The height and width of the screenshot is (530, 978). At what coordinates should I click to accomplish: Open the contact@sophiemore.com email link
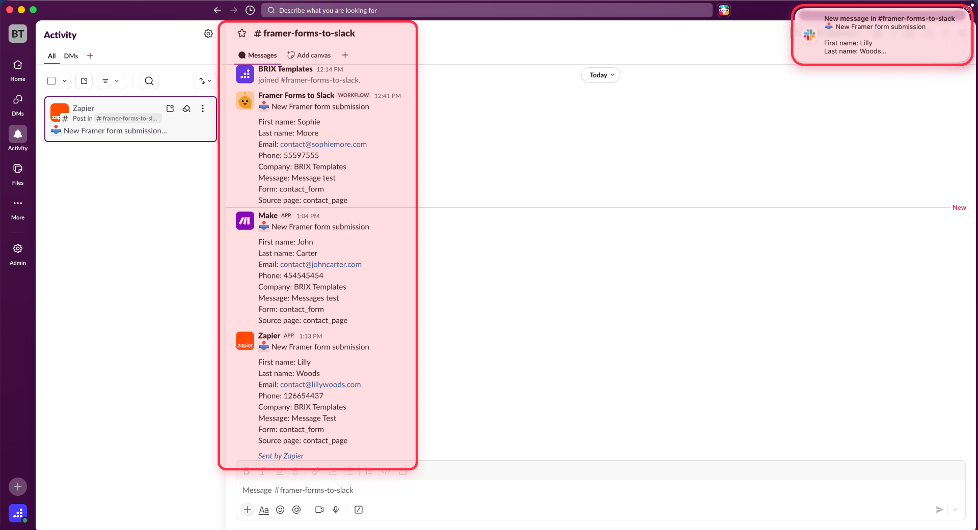point(323,144)
